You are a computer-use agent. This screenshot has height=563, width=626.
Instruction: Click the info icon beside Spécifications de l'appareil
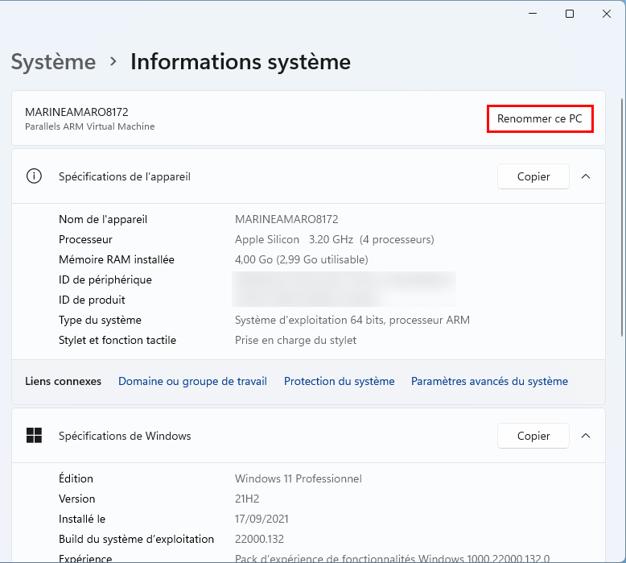pos(34,176)
